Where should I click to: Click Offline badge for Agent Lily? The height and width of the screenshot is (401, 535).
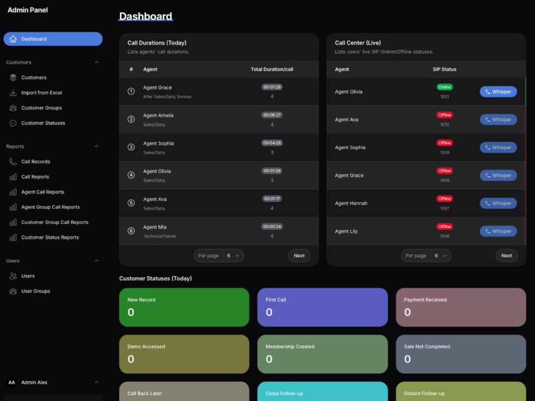pos(445,227)
